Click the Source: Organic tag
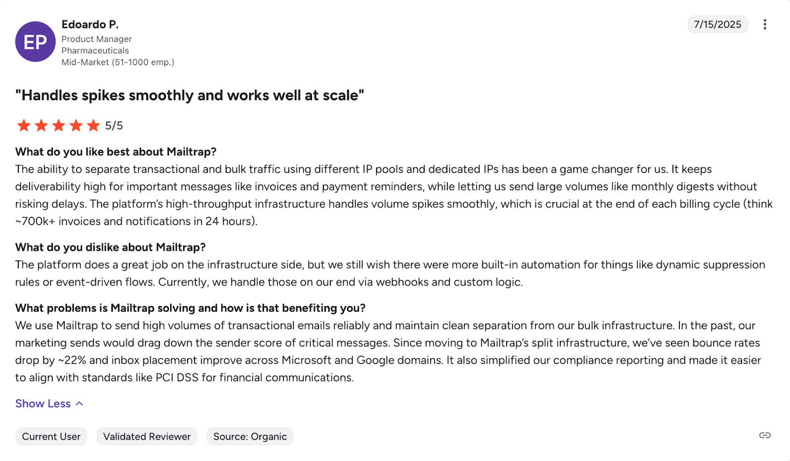 [250, 436]
